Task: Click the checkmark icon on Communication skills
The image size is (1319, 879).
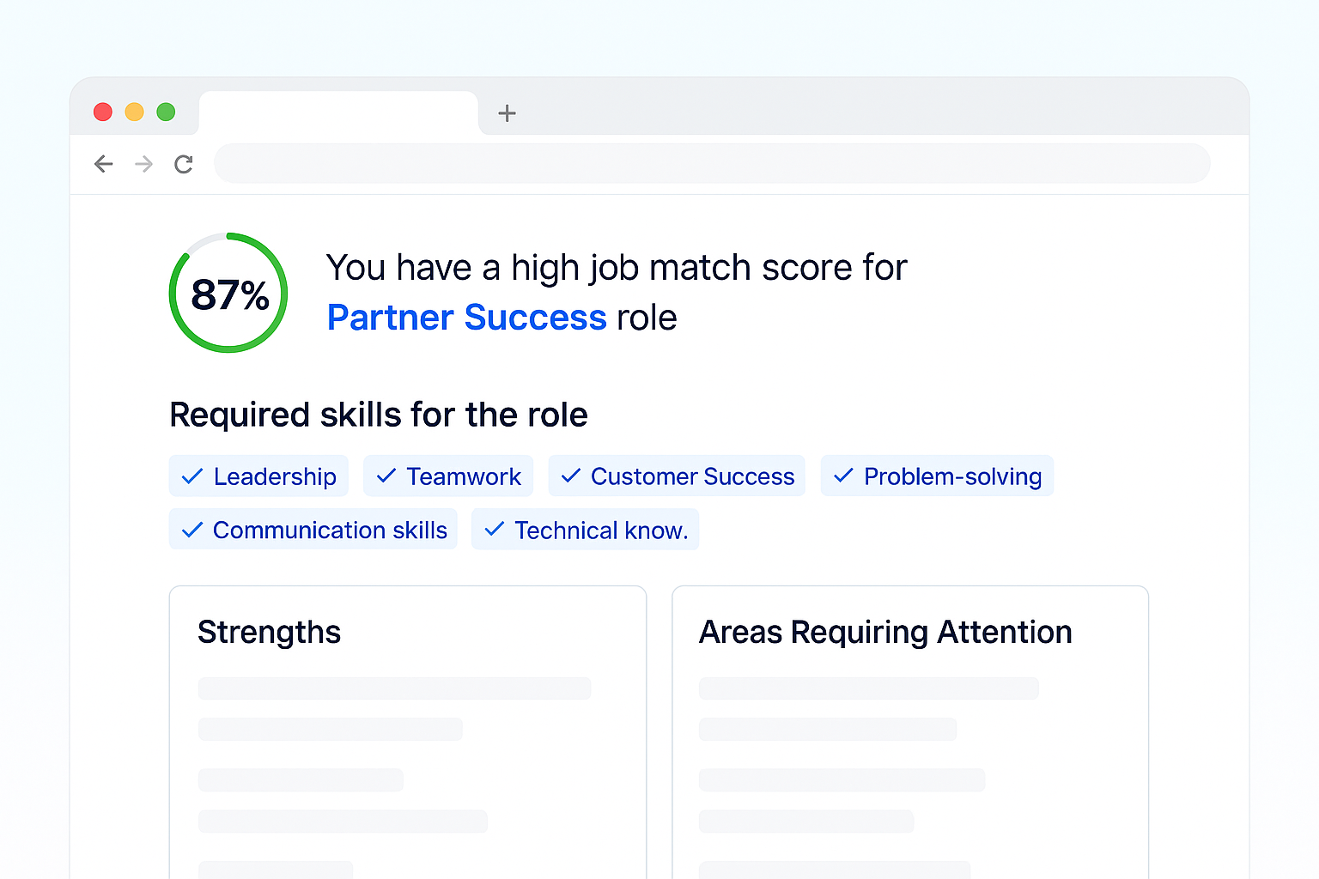Action: pyautogui.click(x=191, y=530)
